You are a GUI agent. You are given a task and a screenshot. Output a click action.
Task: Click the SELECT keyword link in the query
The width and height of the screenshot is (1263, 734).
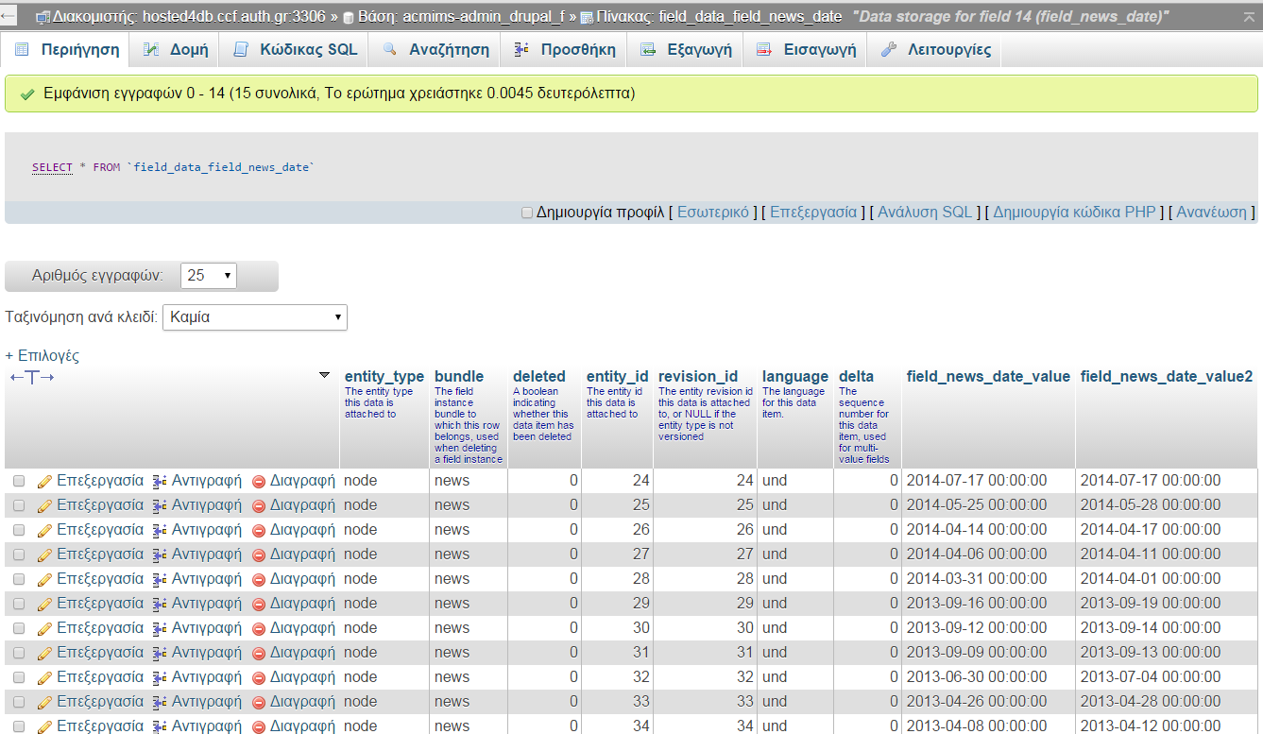(52, 167)
